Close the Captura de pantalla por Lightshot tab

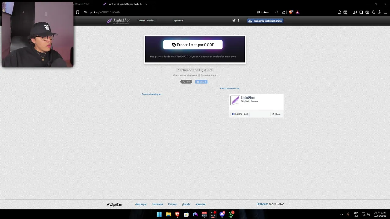click(147, 4)
